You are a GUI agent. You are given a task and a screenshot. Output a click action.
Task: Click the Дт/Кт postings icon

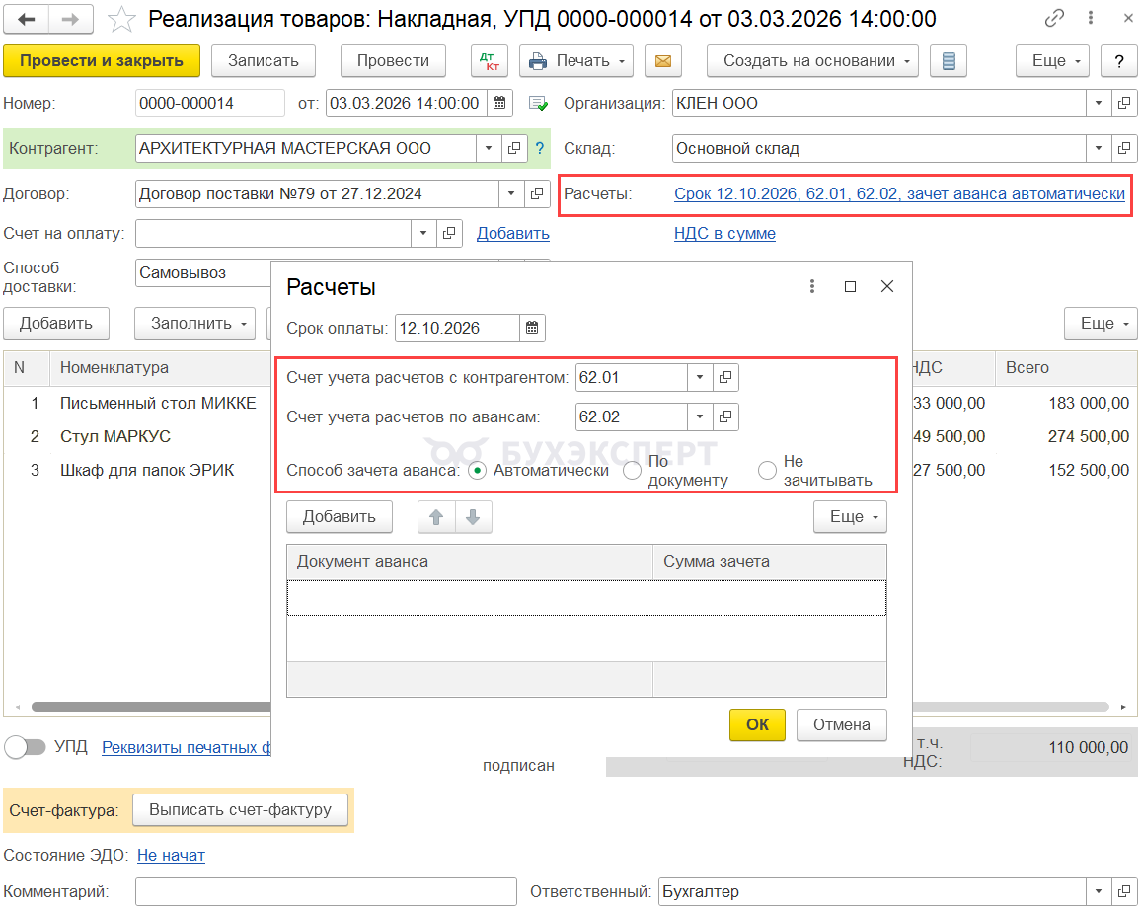[489, 61]
